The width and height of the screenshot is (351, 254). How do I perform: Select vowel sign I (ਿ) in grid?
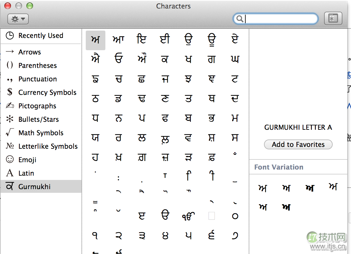point(189,176)
